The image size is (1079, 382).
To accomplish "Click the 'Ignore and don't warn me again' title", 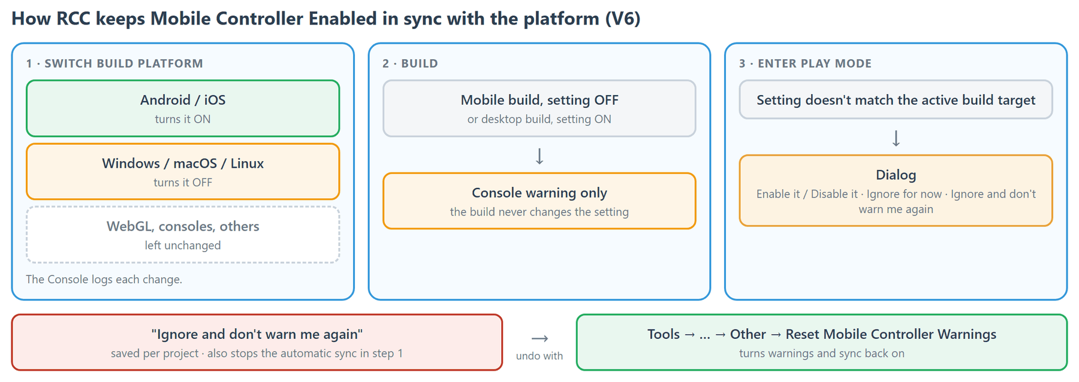I will pos(257,334).
